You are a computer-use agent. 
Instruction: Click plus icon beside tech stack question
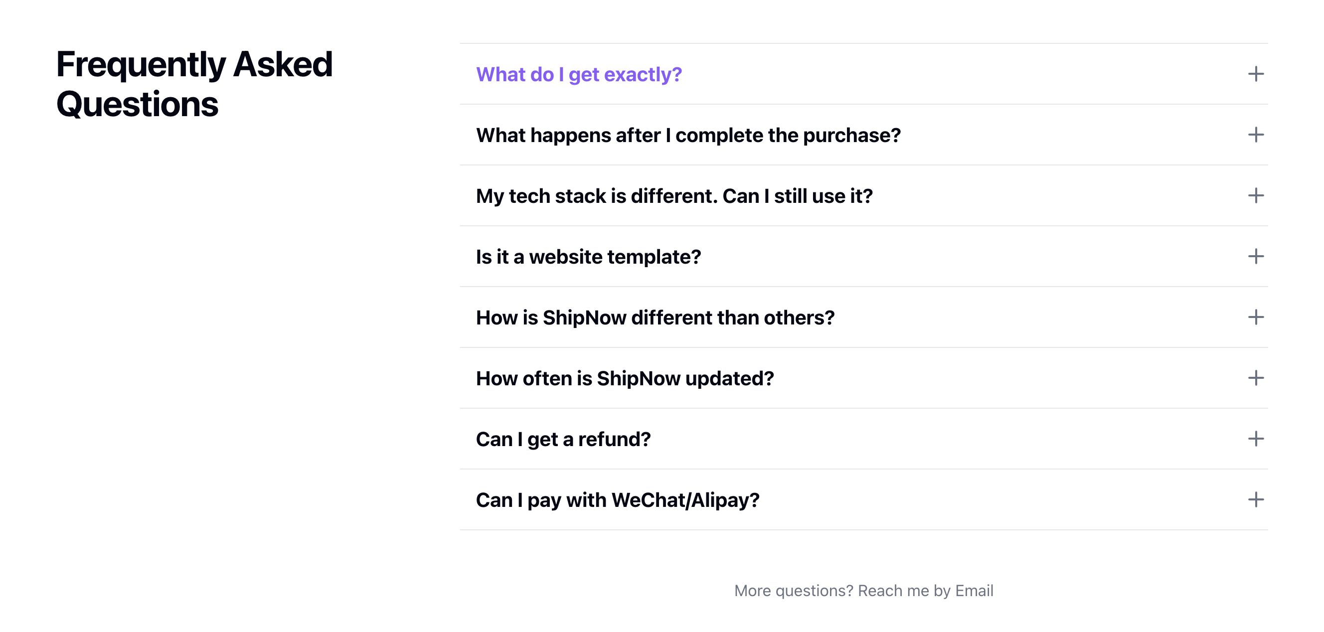[x=1255, y=195]
